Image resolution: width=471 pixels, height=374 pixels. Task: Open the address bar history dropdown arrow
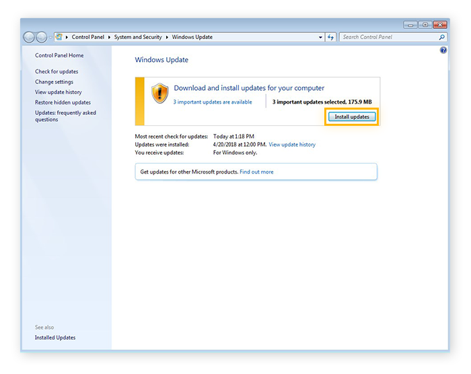320,38
